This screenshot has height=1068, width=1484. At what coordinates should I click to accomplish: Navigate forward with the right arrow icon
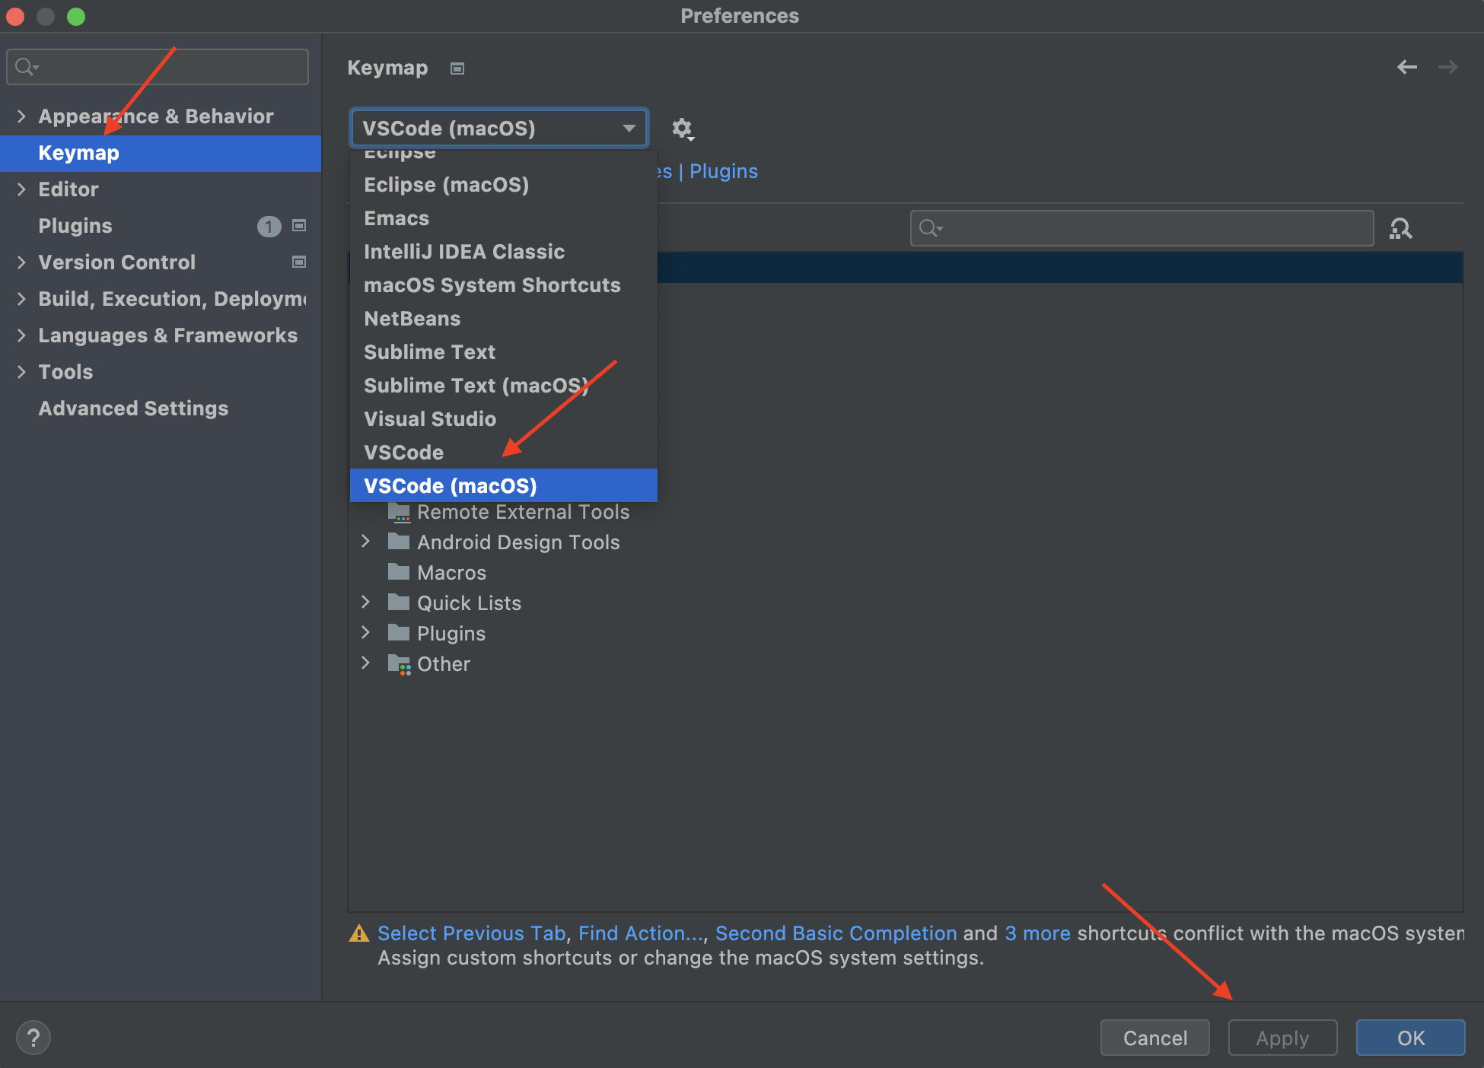coord(1447,67)
